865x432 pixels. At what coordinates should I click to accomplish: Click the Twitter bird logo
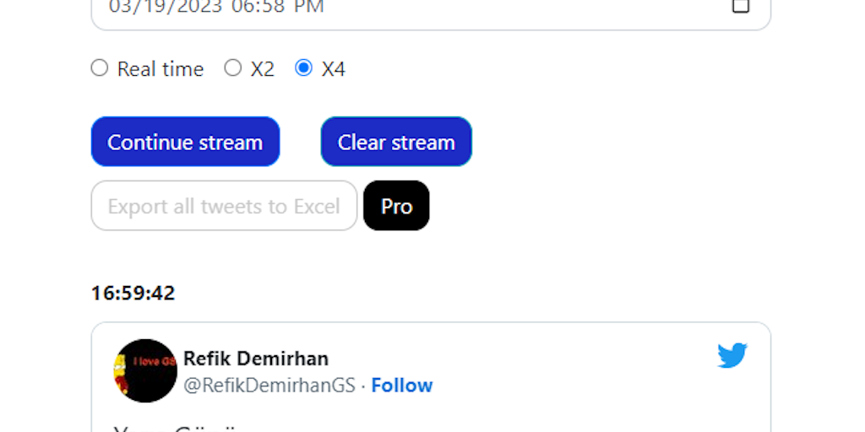pyautogui.click(x=732, y=356)
